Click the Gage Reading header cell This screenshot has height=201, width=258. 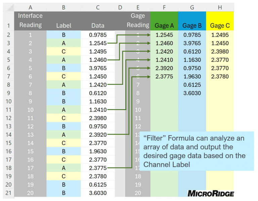click(x=138, y=21)
